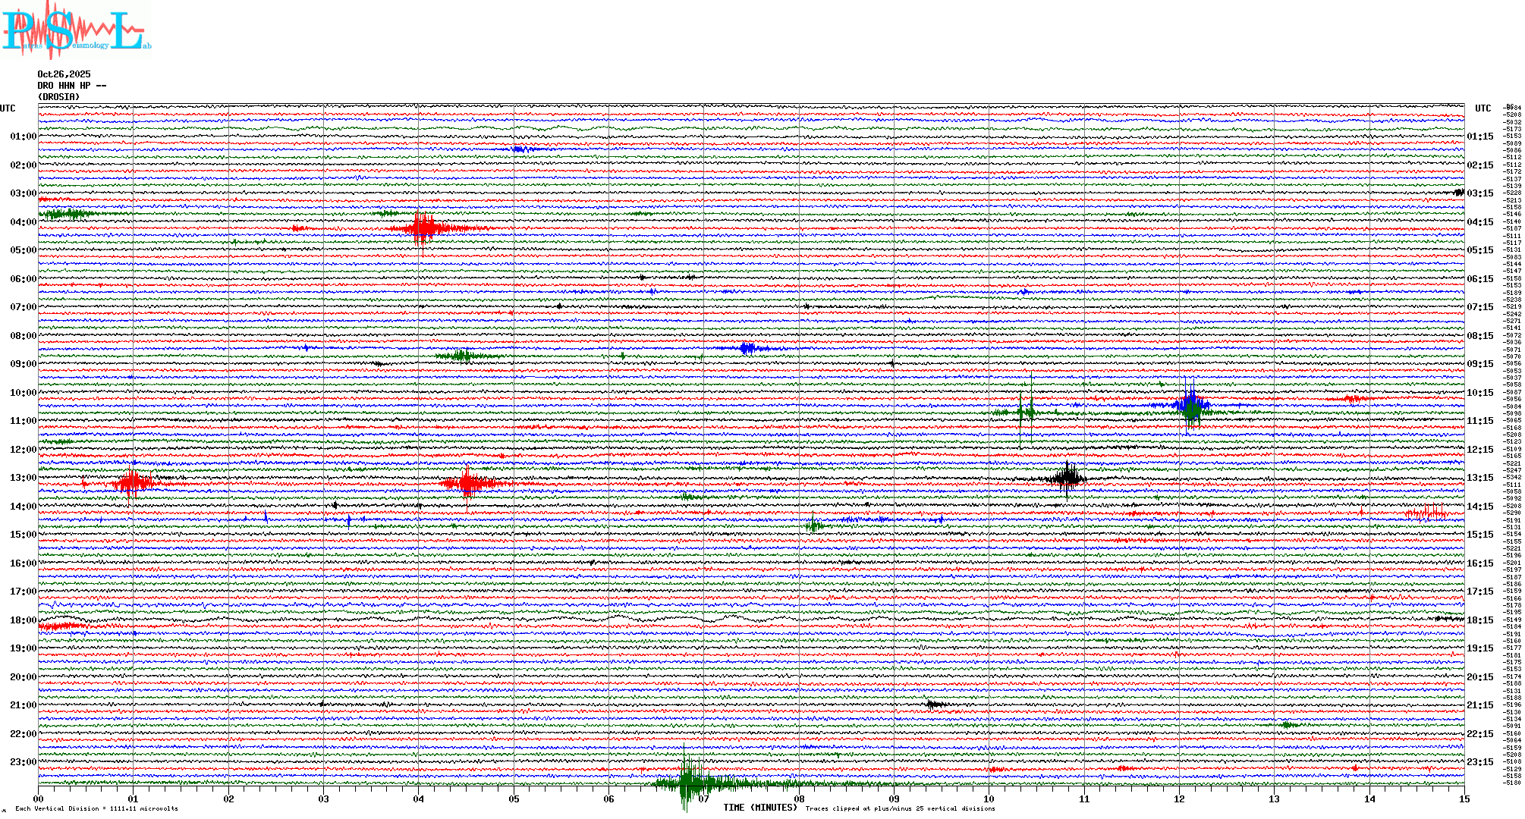Click the (DROSIA) station name text

pyautogui.click(x=58, y=97)
